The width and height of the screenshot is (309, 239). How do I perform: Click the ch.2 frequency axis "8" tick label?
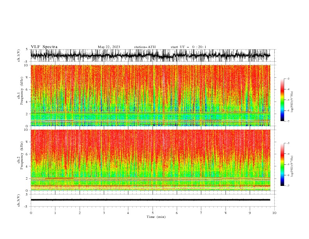[x=27, y=142]
